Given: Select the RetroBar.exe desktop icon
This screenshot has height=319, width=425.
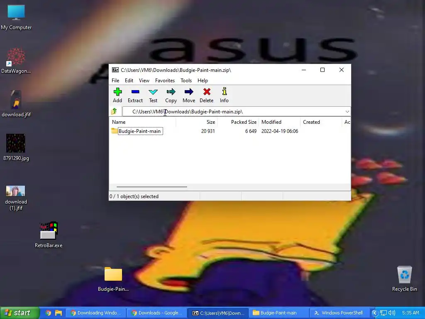Looking at the screenshot, I should tap(49, 235).
